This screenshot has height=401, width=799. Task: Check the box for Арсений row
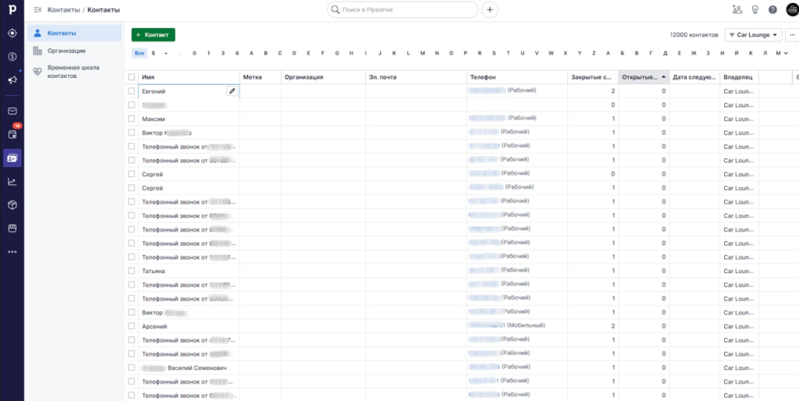131,325
